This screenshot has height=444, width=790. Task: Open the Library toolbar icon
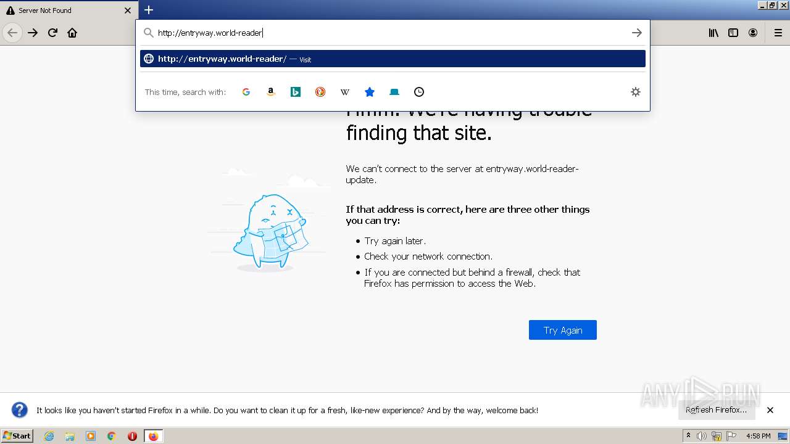click(713, 33)
